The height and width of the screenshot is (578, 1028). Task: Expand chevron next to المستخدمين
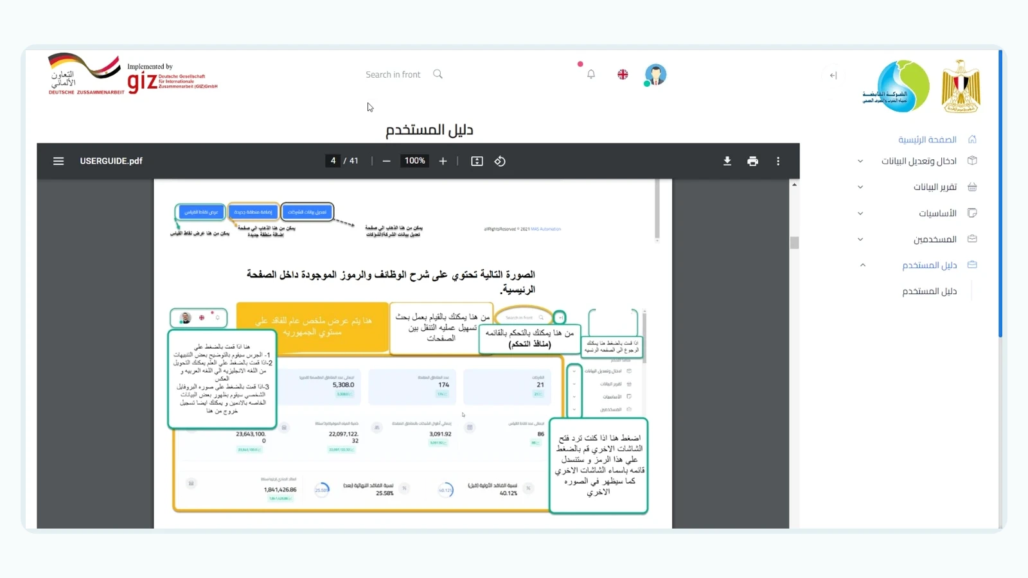[860, 240]
